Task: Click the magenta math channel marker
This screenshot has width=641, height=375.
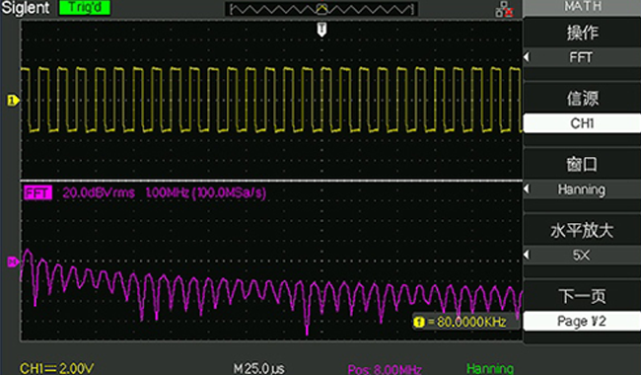Action: click(x=13, y=262)
